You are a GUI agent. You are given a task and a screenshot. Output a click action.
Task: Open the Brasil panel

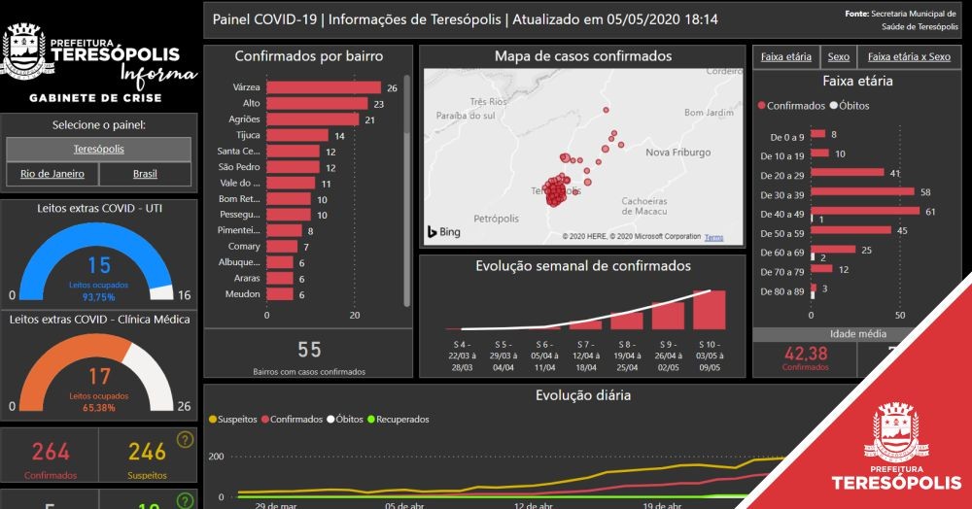[x=145, y=174]
